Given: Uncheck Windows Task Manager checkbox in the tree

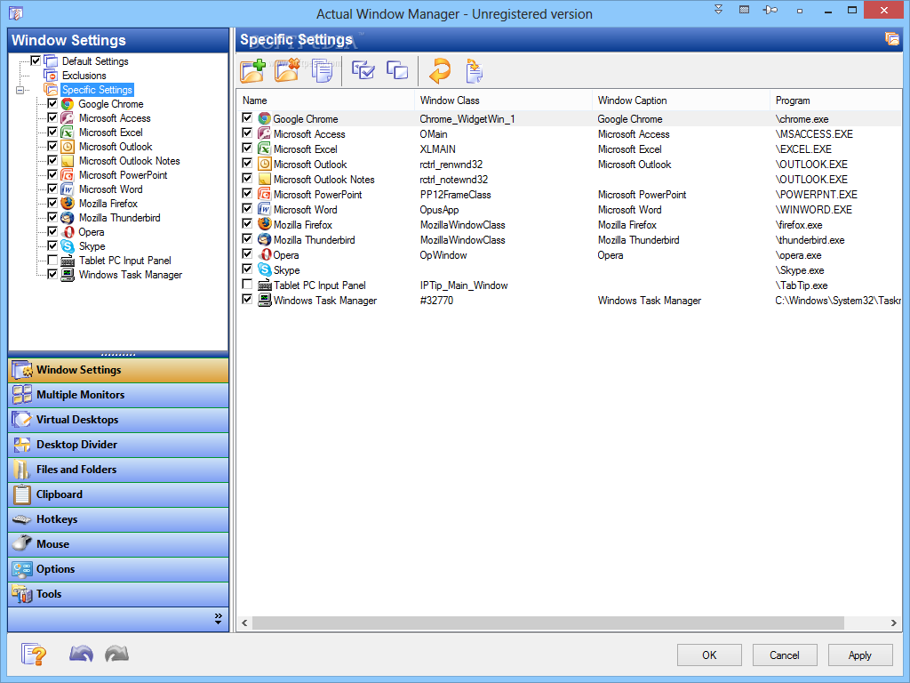Looking at the screenshot, I should [52, 274].
